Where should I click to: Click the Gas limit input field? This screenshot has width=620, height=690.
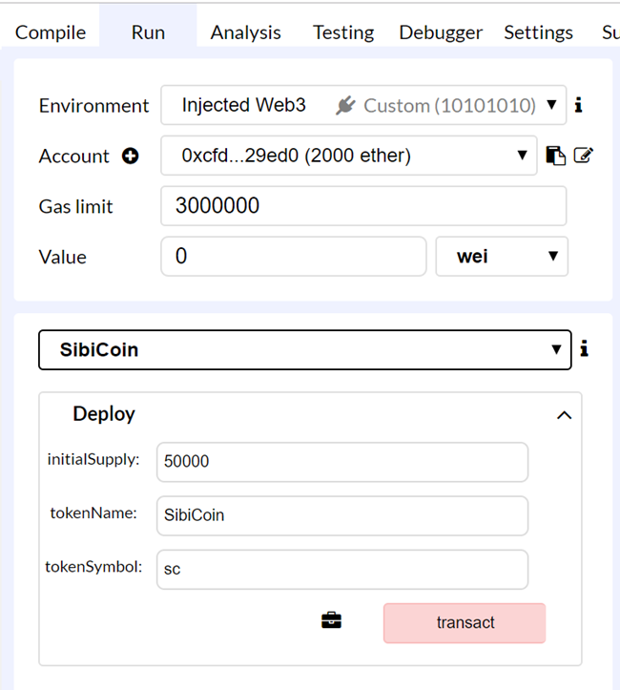[x=363, y=206]
